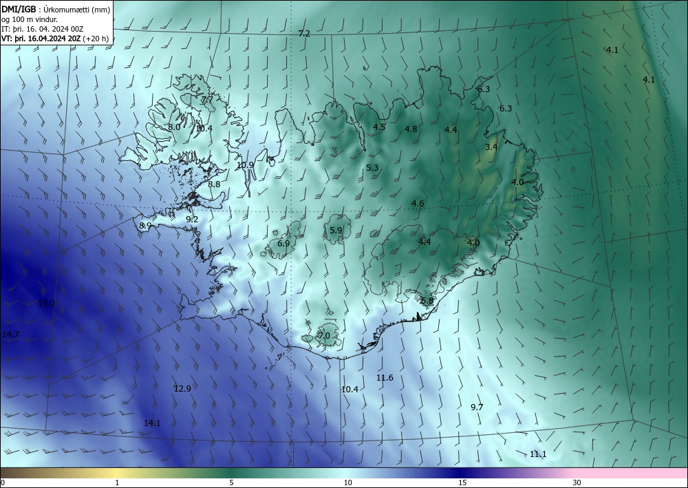
Task: Click the 11.6 value south of the coast
Action: [385, 377]
